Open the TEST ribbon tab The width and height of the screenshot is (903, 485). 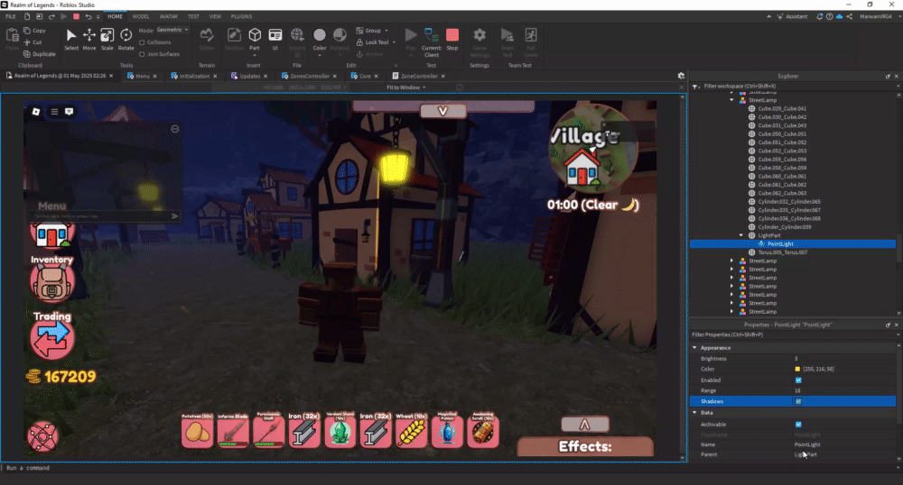click(193, 16)
